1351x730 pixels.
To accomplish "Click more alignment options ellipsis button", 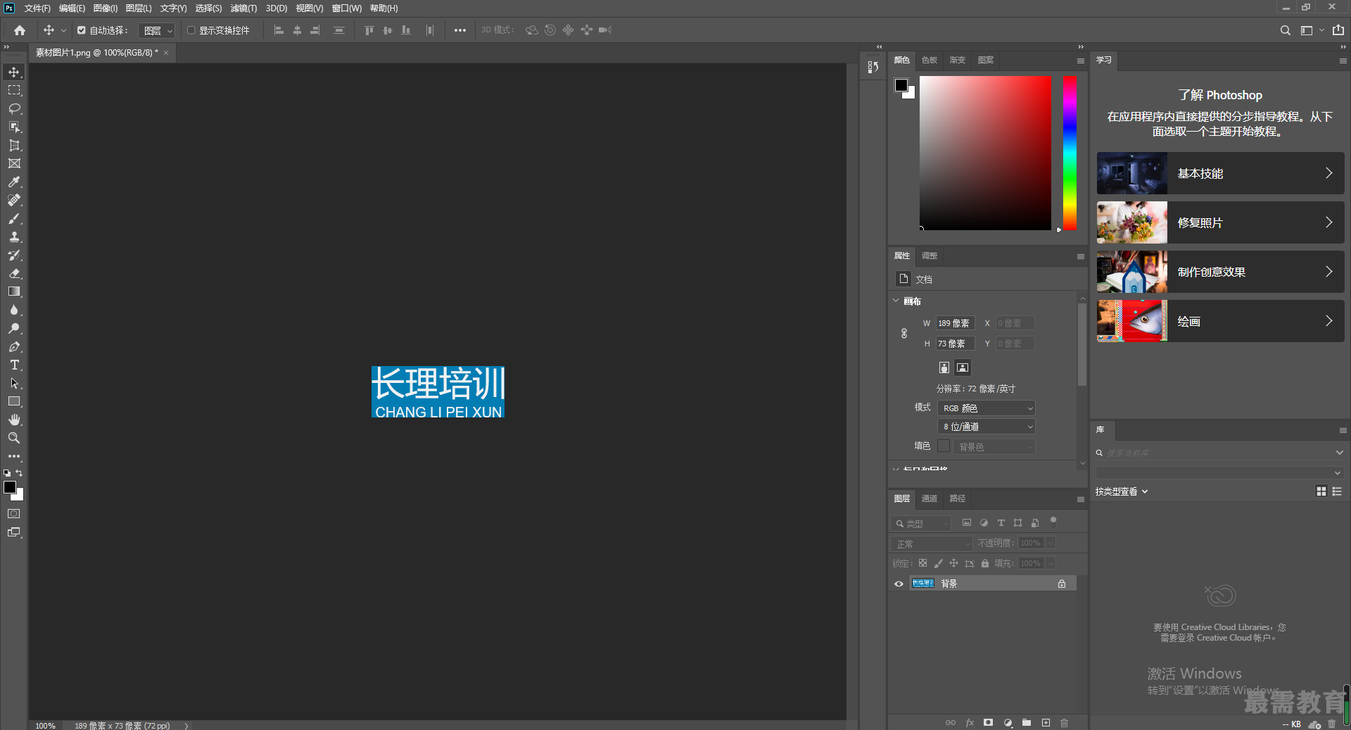I will click(459, 30).
